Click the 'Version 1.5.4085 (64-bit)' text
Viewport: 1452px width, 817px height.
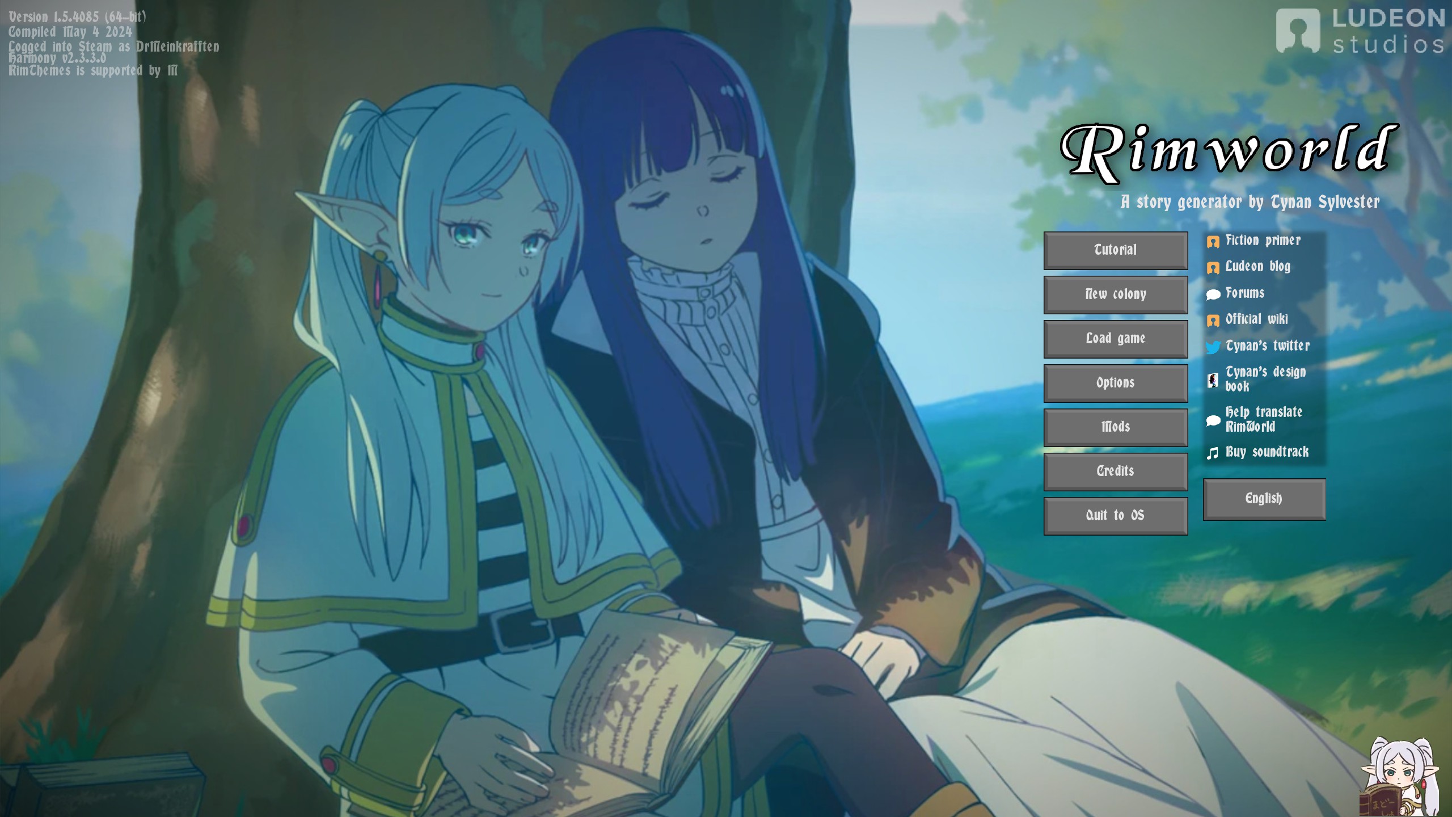(x=77, y=17)
